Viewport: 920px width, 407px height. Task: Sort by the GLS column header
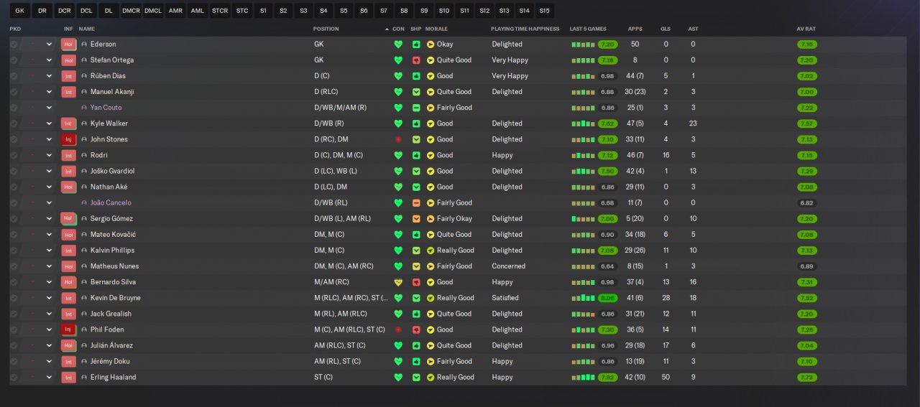666,29
